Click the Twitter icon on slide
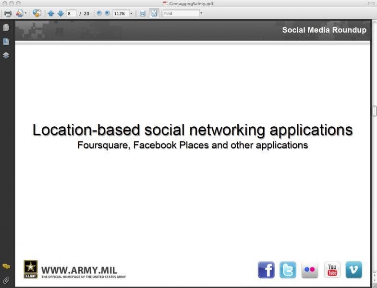 tap(288, 270)
